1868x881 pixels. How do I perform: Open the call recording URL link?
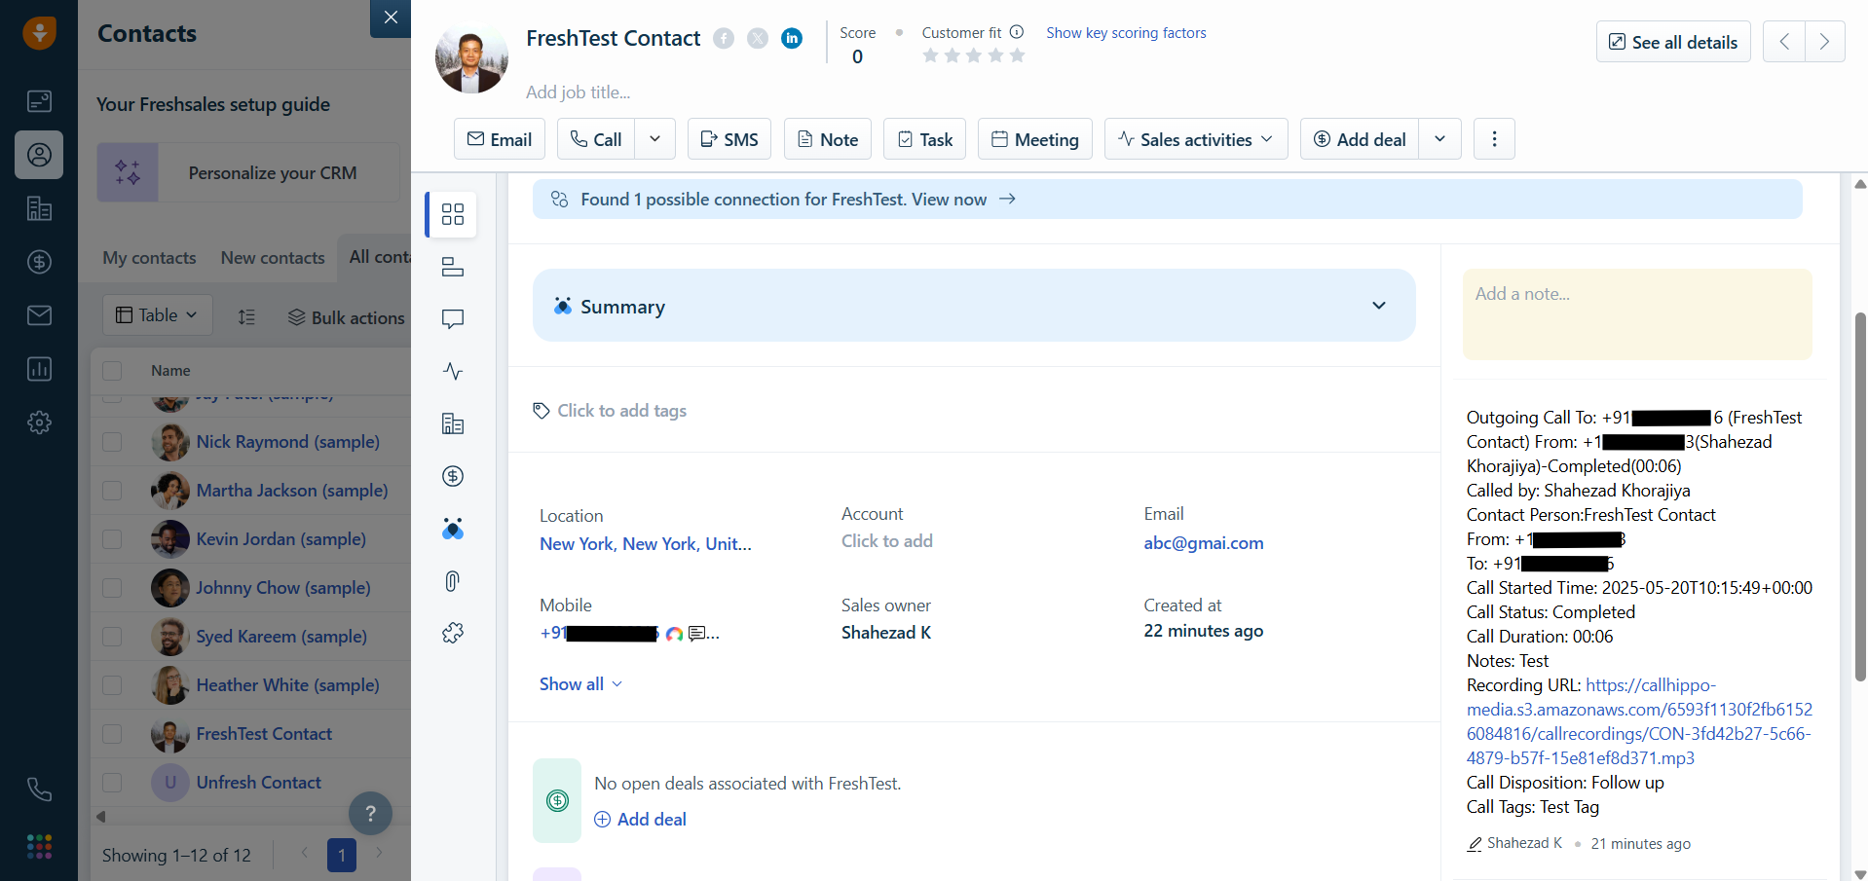(x=1639, y=721)
